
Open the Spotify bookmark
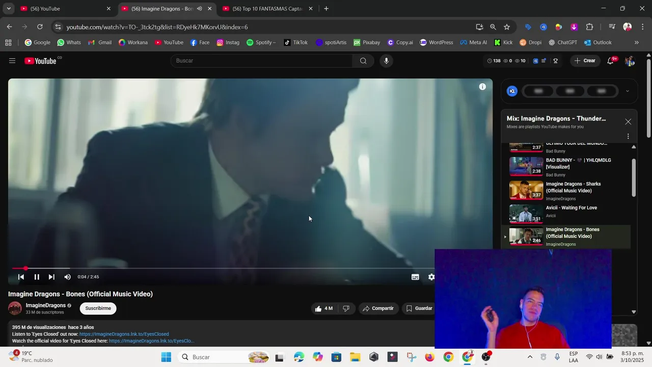(x=261, y=42)
